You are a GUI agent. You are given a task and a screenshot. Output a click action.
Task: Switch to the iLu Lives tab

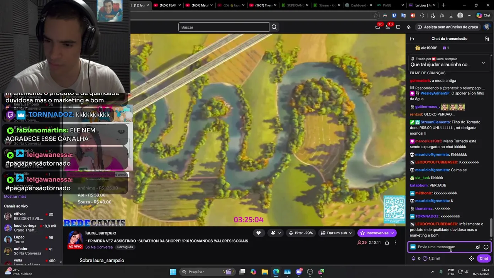coord(422,5)
